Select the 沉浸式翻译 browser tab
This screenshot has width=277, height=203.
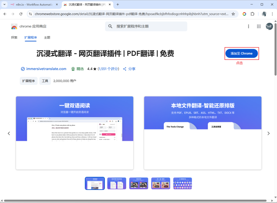87,5
